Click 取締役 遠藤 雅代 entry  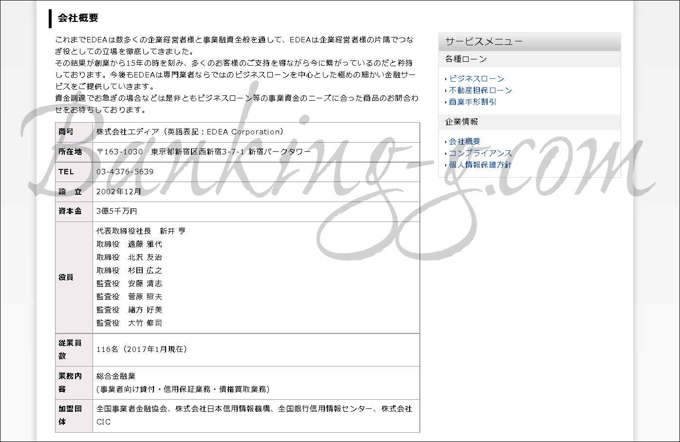tap(129, 244)
